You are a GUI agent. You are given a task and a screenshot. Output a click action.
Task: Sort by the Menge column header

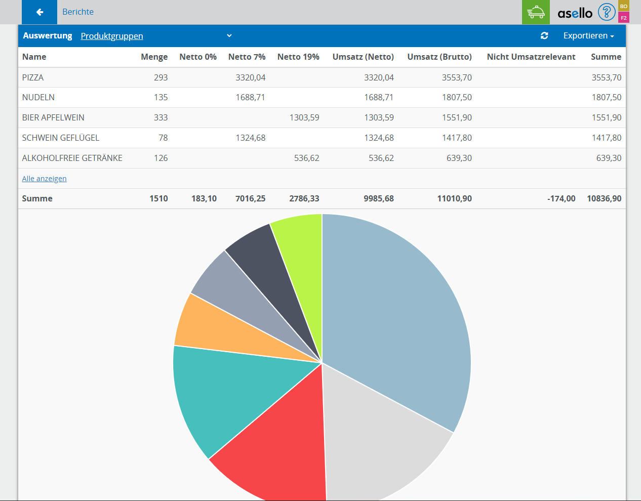click(x=154, y=57)
